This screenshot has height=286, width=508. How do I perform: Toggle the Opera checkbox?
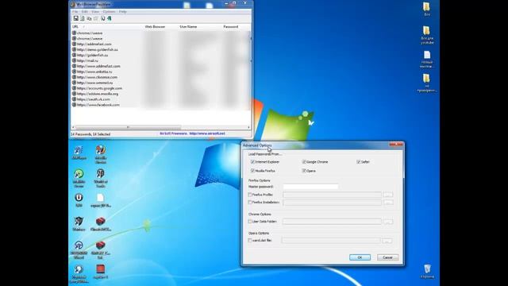click(304, 171)
